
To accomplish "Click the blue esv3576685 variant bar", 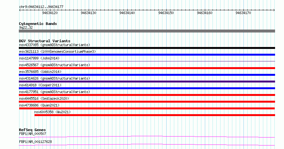I will coord(147,75).
